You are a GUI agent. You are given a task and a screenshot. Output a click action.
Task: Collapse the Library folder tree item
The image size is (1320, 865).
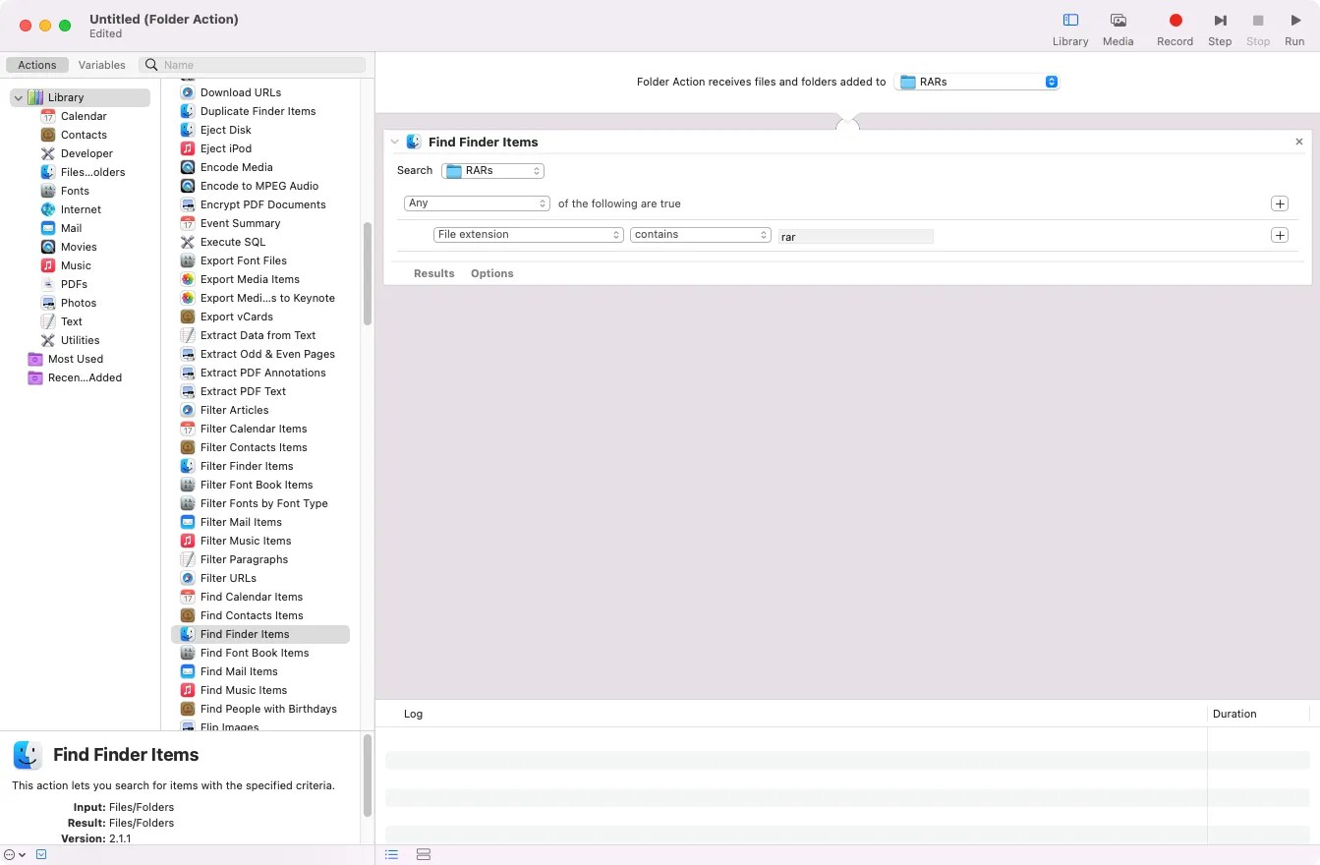tap(18, 97)
